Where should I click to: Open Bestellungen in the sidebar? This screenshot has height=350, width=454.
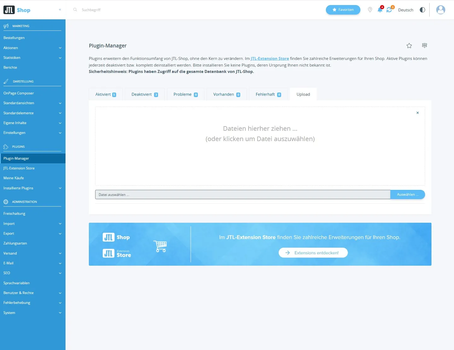click(x=14, y=38)
